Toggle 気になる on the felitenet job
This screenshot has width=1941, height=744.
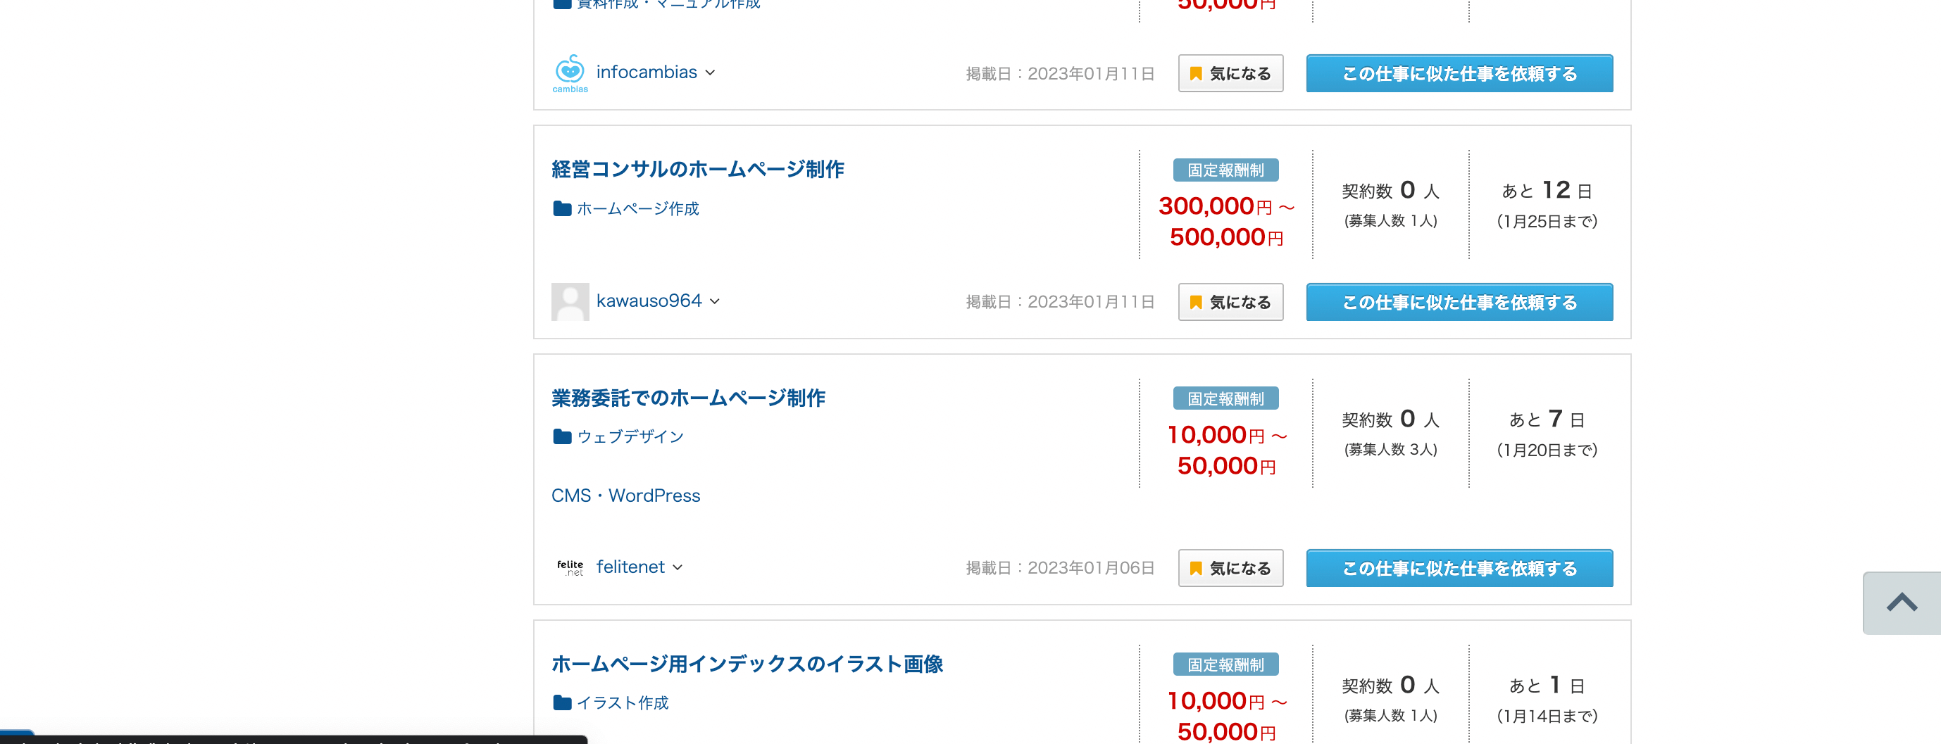(x=1230, y=569)
